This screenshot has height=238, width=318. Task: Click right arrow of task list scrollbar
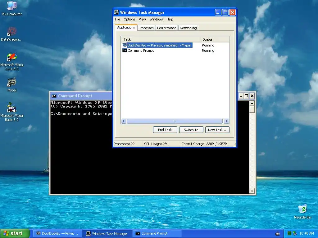[226, 121]
